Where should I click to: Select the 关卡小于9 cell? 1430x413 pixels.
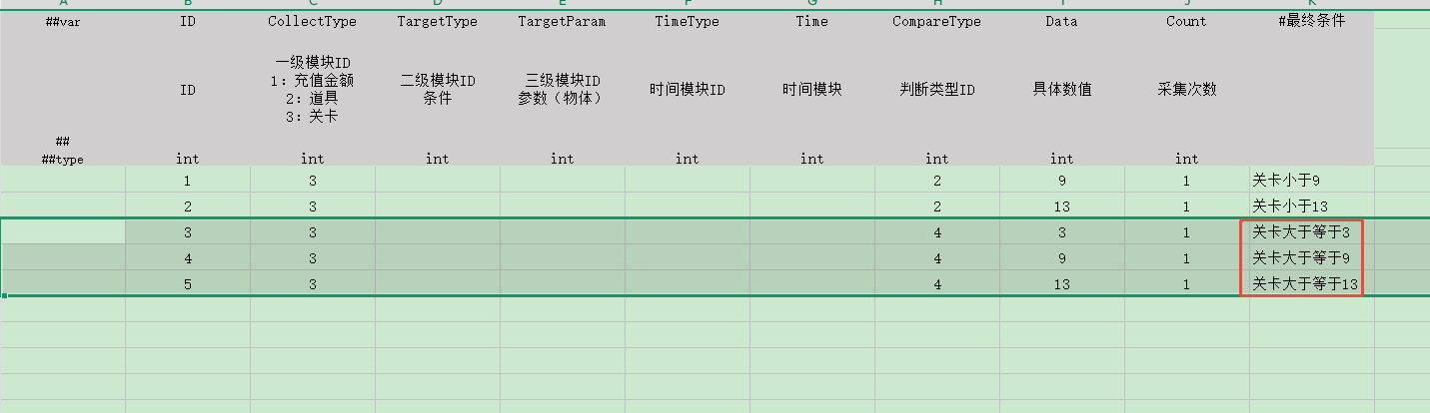pos(1311,181)
